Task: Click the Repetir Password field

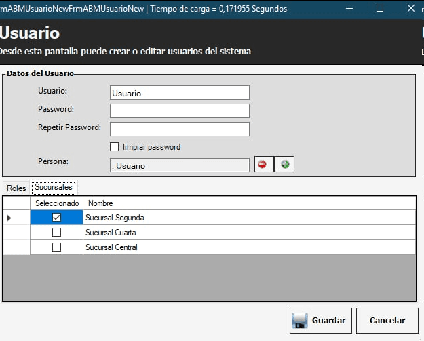Action: [179, 129]
